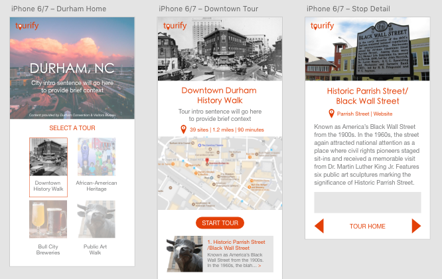Click the Downtown Durham History Walk heading

coord(220,95)
